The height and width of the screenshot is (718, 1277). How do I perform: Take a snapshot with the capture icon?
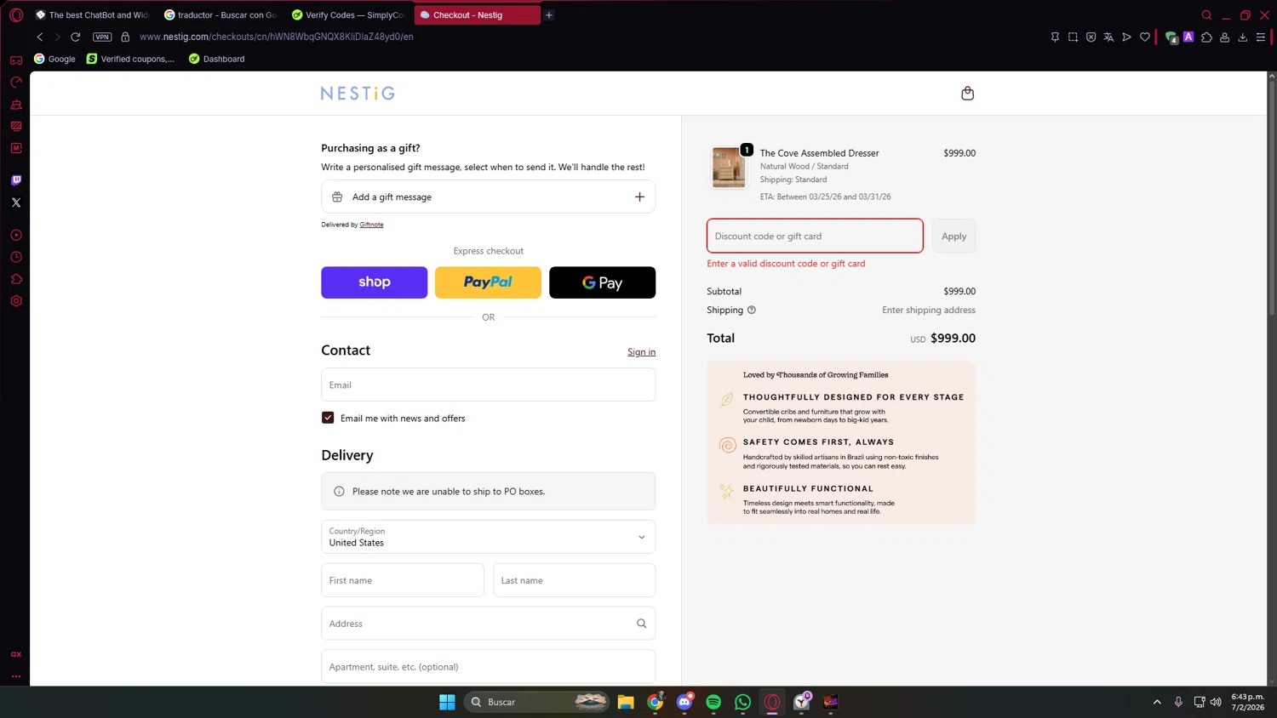1073,37
